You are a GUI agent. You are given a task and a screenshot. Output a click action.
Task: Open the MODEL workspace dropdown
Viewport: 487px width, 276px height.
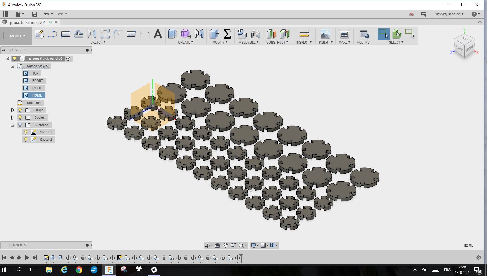pos(17,36)
